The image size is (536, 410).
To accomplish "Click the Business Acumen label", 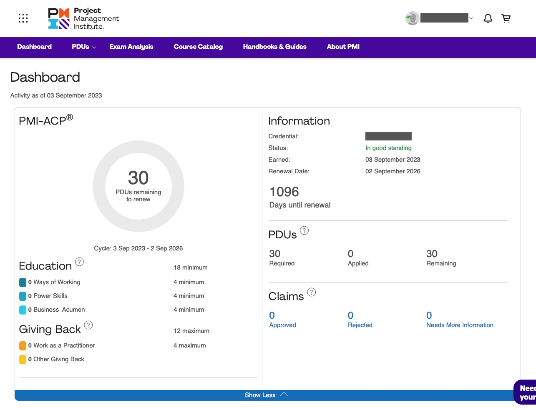I will click(x=59, y=310).
